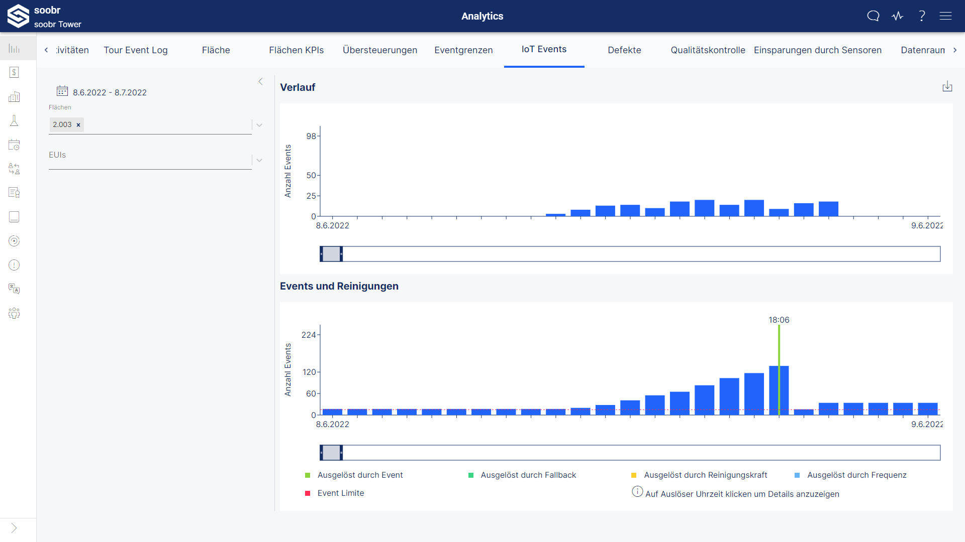Switch to the Datenraum tab
Viewport: 965px width, 542px height.
(923, 50)
